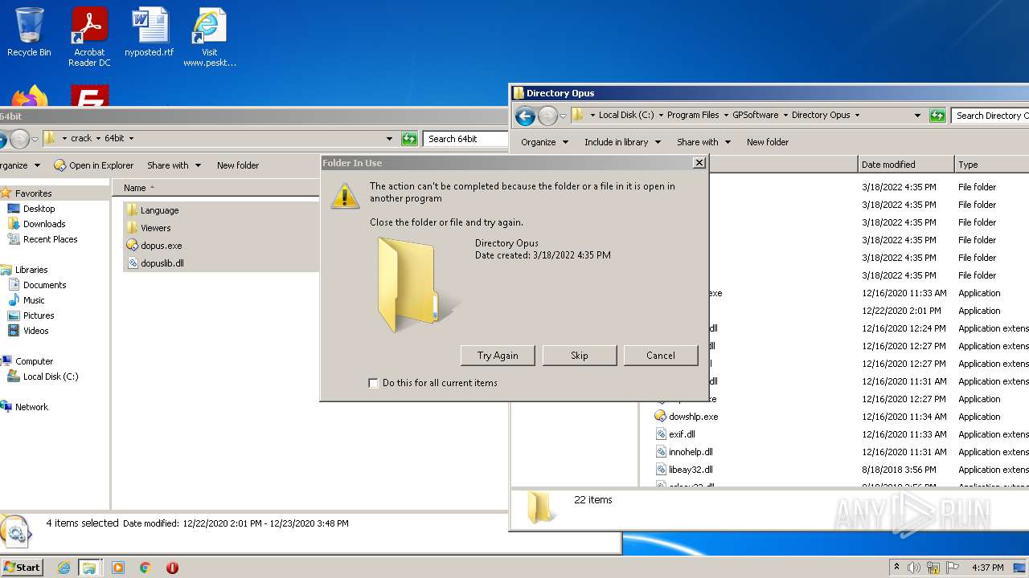Click New folder in Directory Opus window
The image size is (1029, 578).
768,142
